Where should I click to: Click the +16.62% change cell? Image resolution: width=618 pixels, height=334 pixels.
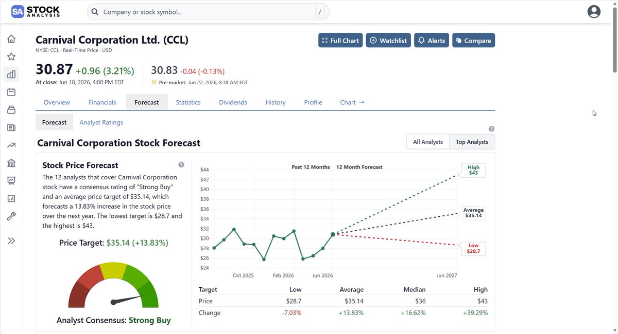pyautogui.click(x=413, y=312)
